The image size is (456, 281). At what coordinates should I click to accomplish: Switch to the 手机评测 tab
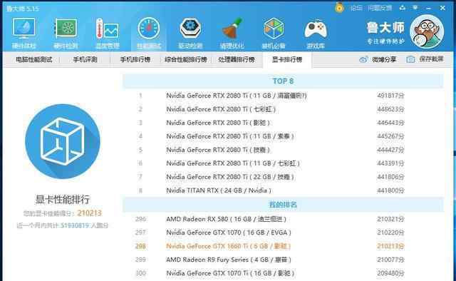85,59
